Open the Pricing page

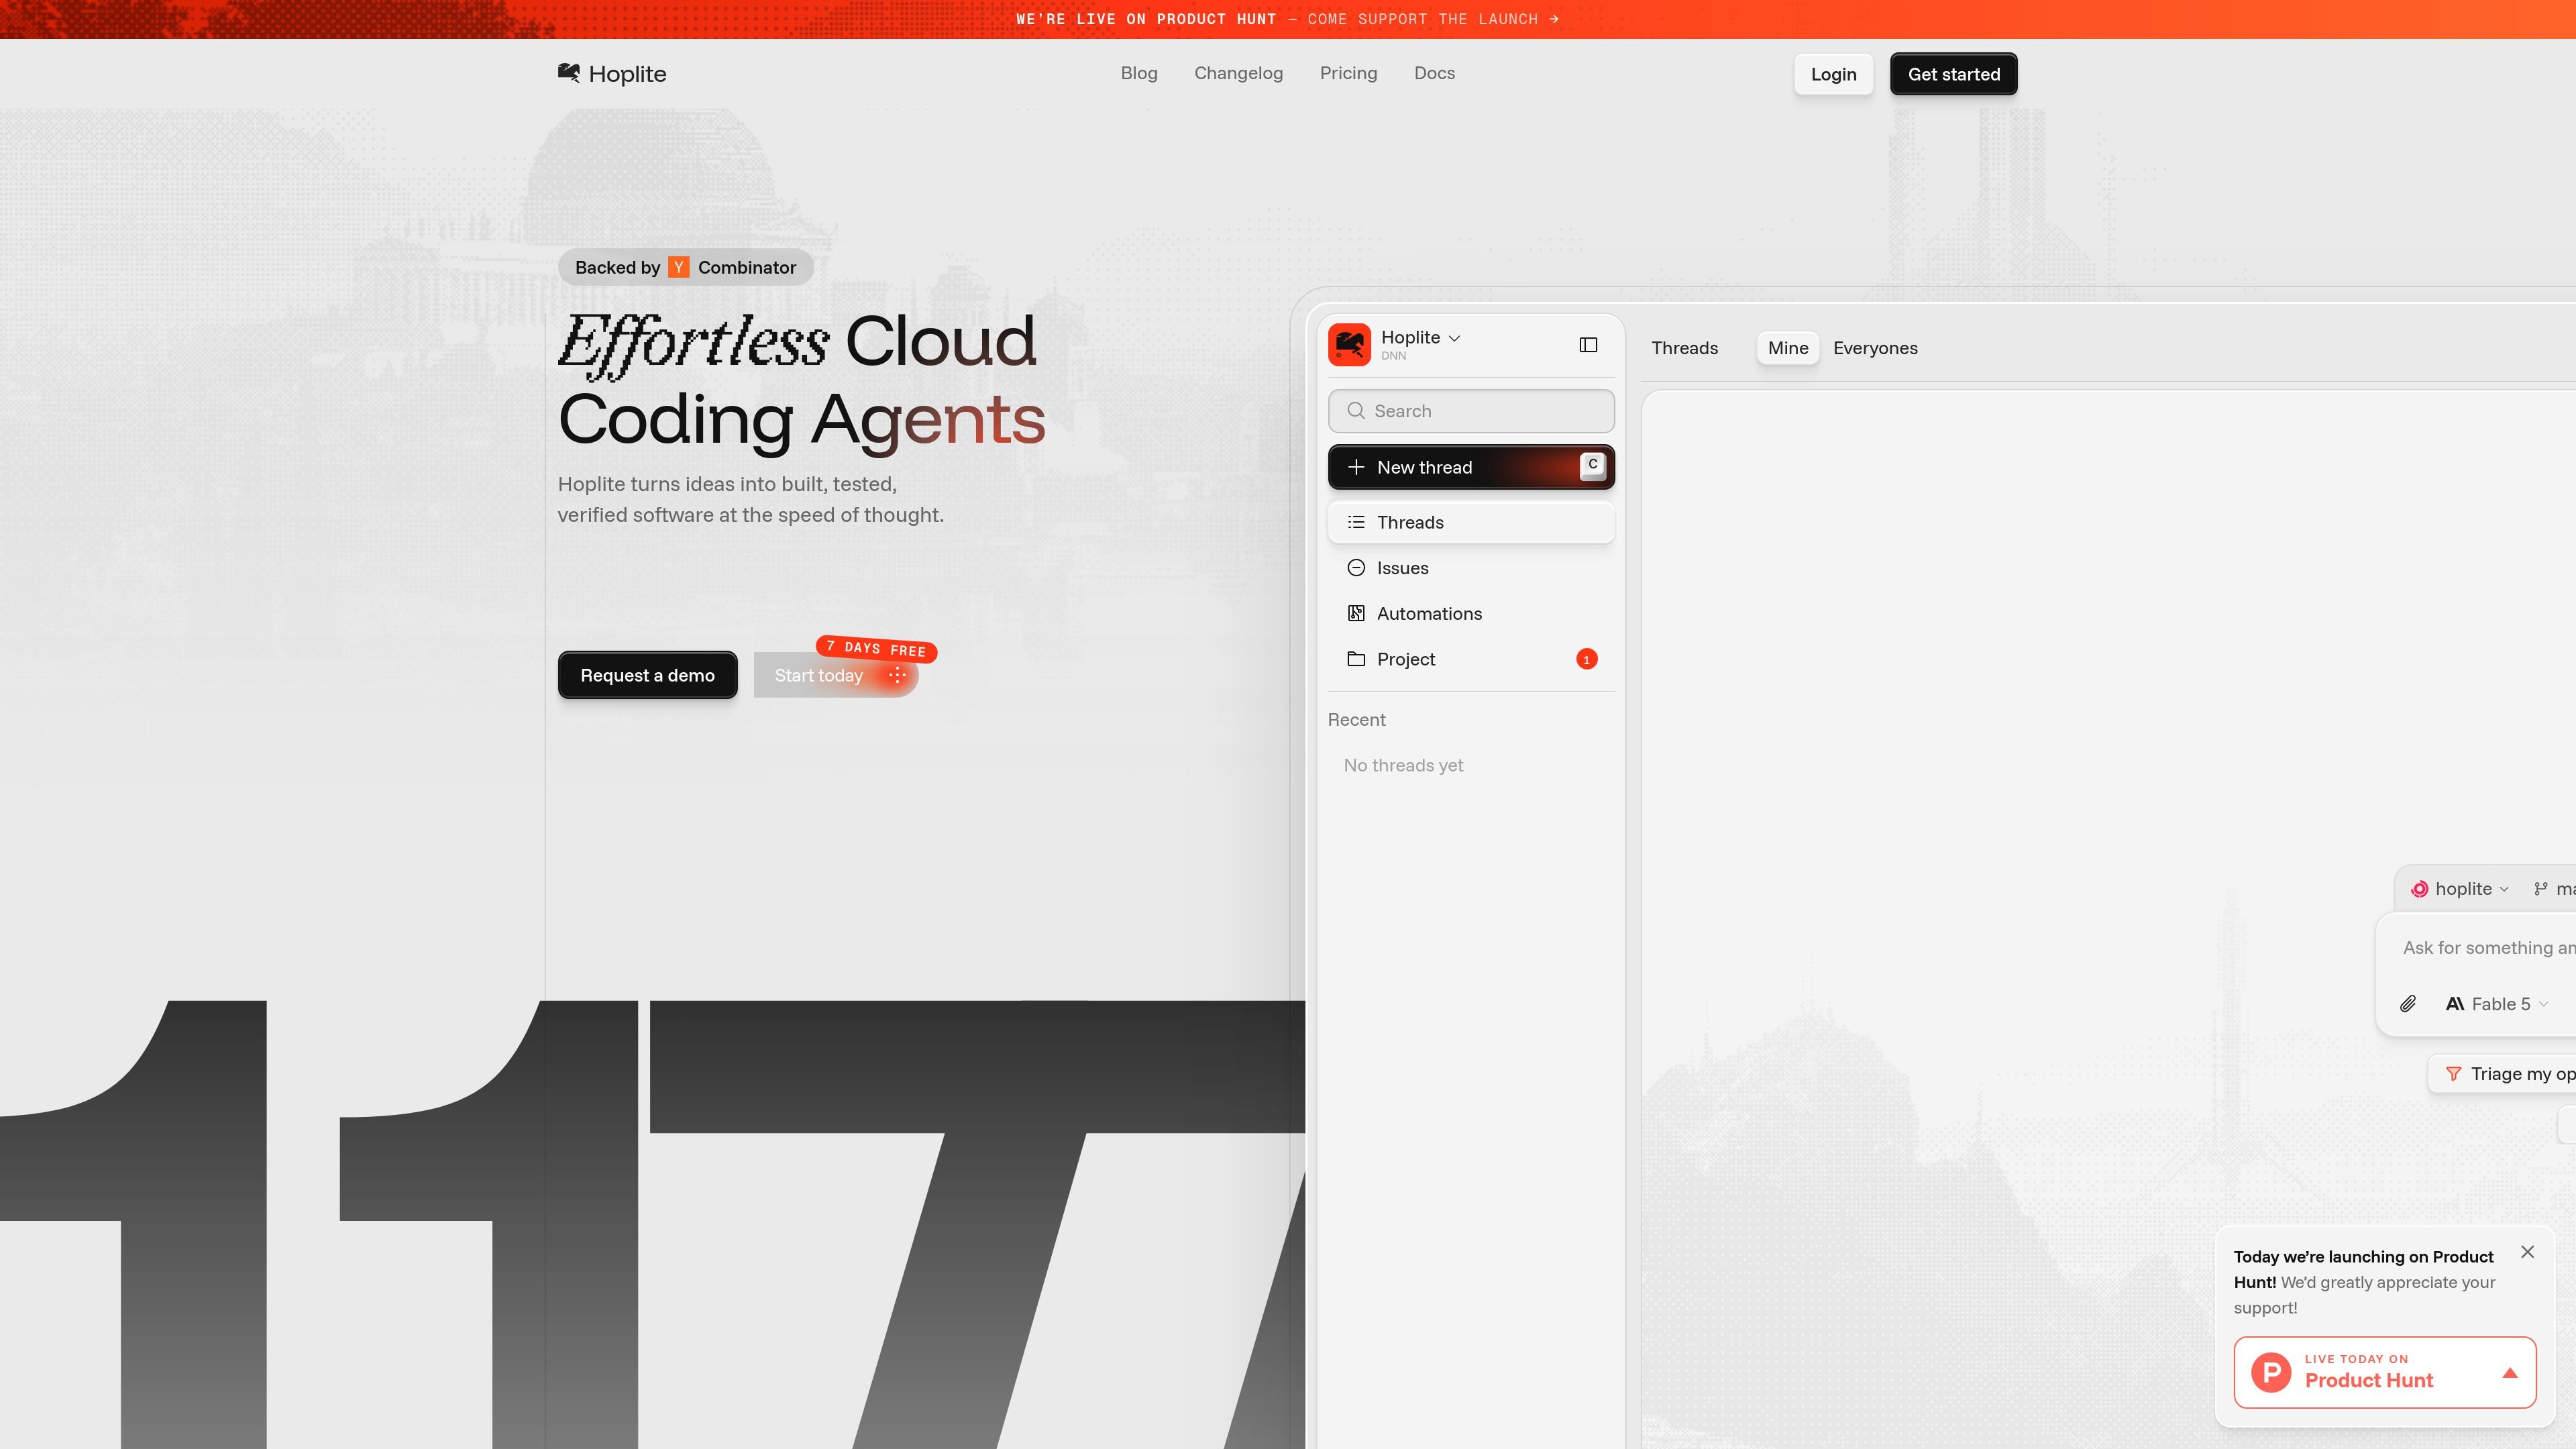coord(1348,73)
